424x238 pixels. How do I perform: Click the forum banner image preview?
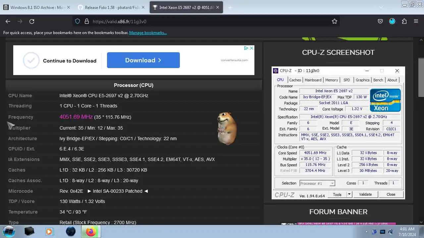(x=338, y=224)
